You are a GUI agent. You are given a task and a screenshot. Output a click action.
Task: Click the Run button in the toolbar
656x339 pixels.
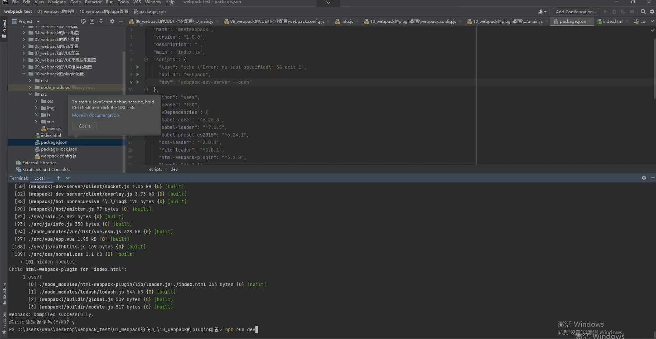[605, 12]
